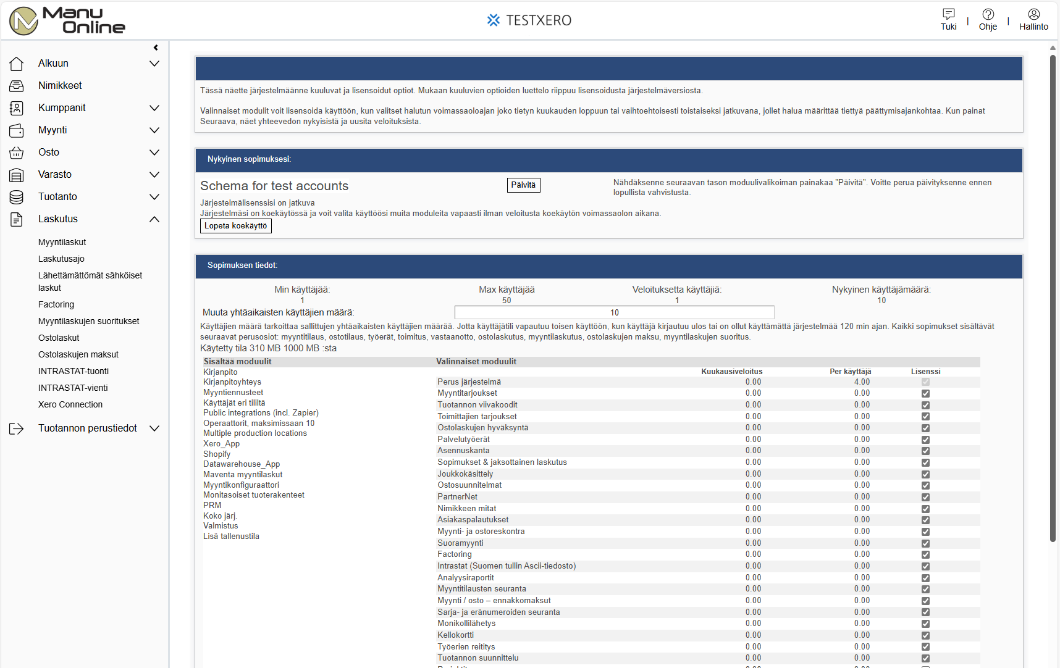The image size is (1060, 668).
Task: Toggle Ostolaskujen hyväksyntä license checkbox
Action: coord(925,428)
